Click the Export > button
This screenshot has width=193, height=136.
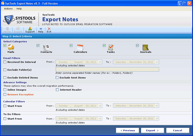(x=152, y=130)
